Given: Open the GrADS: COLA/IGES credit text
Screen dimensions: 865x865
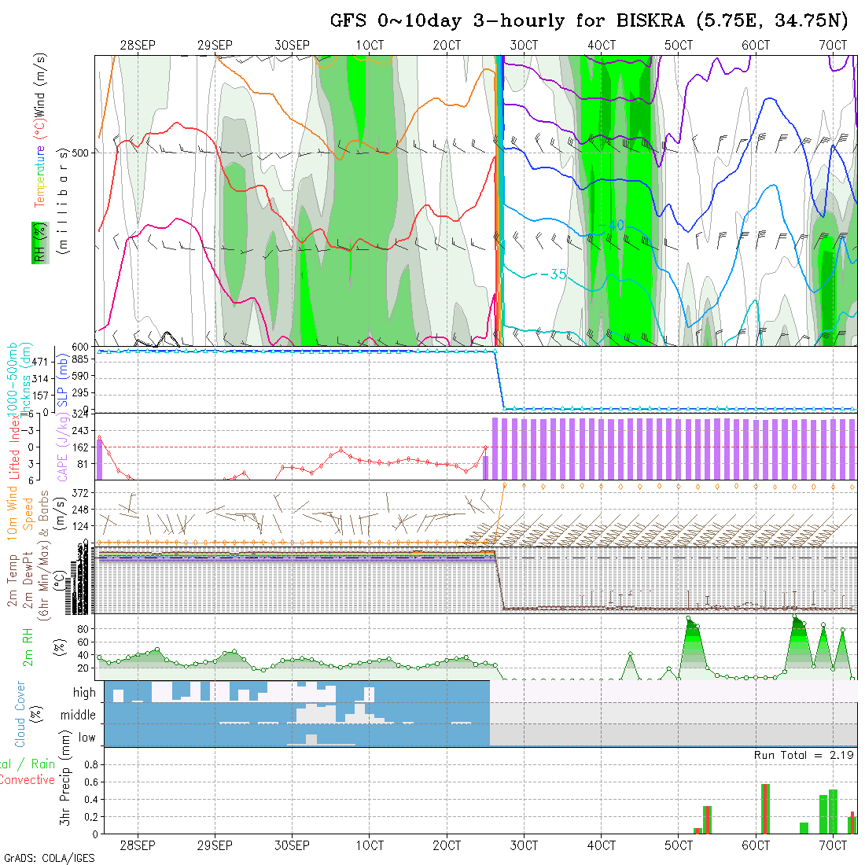Looking at the screenshot, I should coord(49,858).
